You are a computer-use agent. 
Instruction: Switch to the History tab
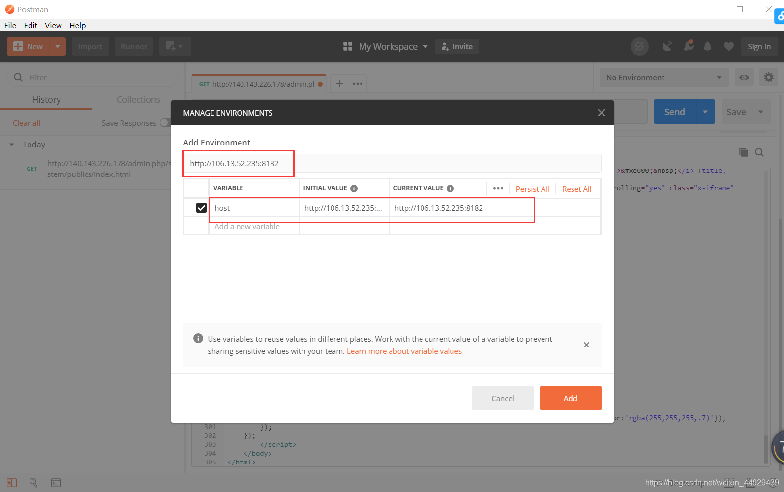(46, 99)
